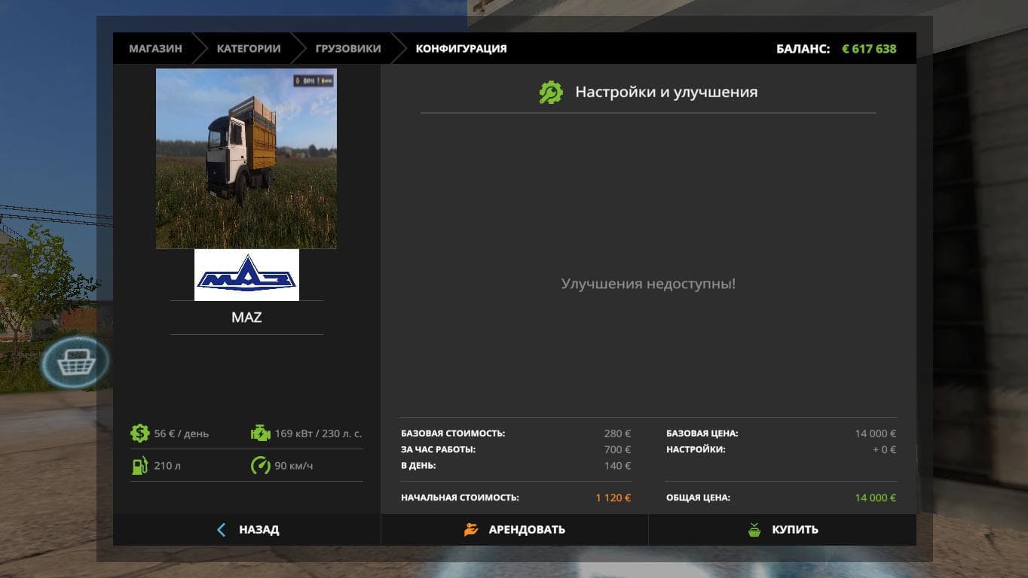Click the balance amount € 617 638

[x=869, y=48]
